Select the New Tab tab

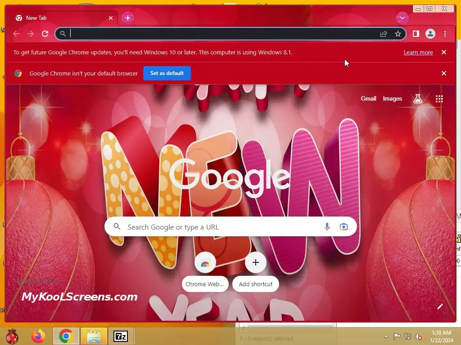pos(64,18)
